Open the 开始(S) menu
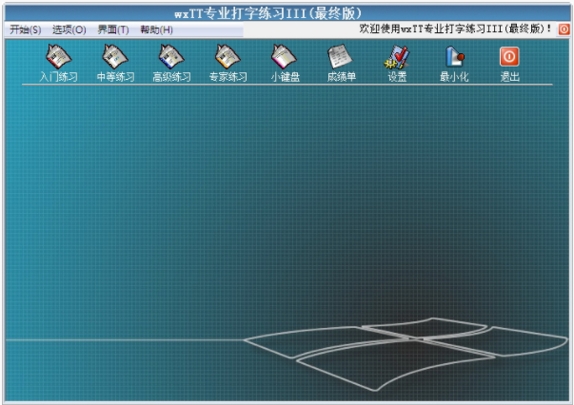Viewport: 574px width, 405px height. [x=26, y=29]
